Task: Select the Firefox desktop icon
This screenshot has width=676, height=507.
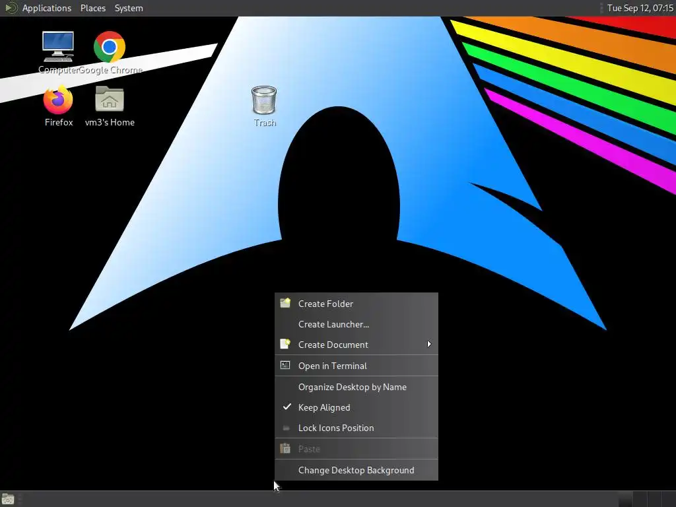Action: coord(58,99)
